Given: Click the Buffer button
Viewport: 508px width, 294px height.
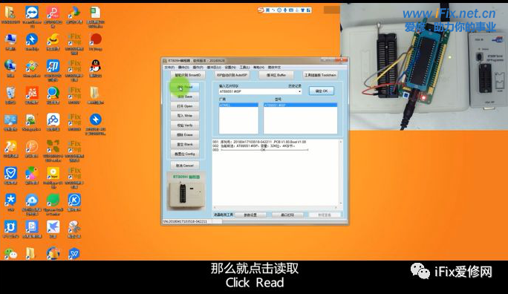Looking at the screenshot, I should [x=276, y=75].
